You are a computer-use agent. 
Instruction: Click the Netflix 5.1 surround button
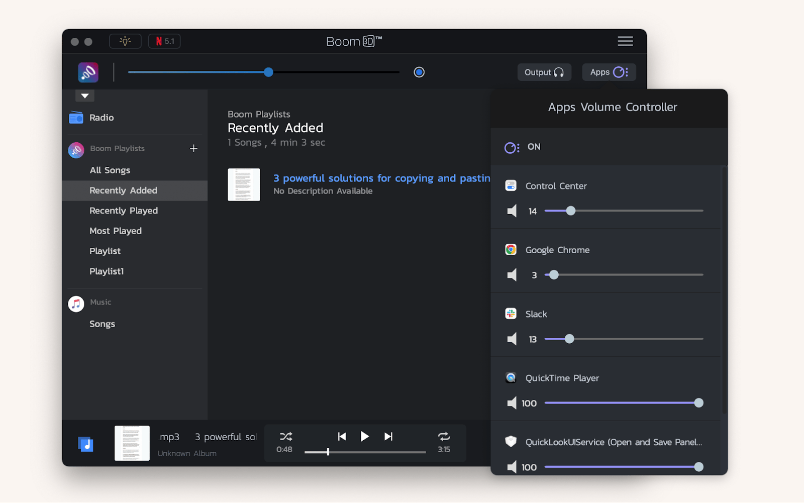click(x=164, y=41)
